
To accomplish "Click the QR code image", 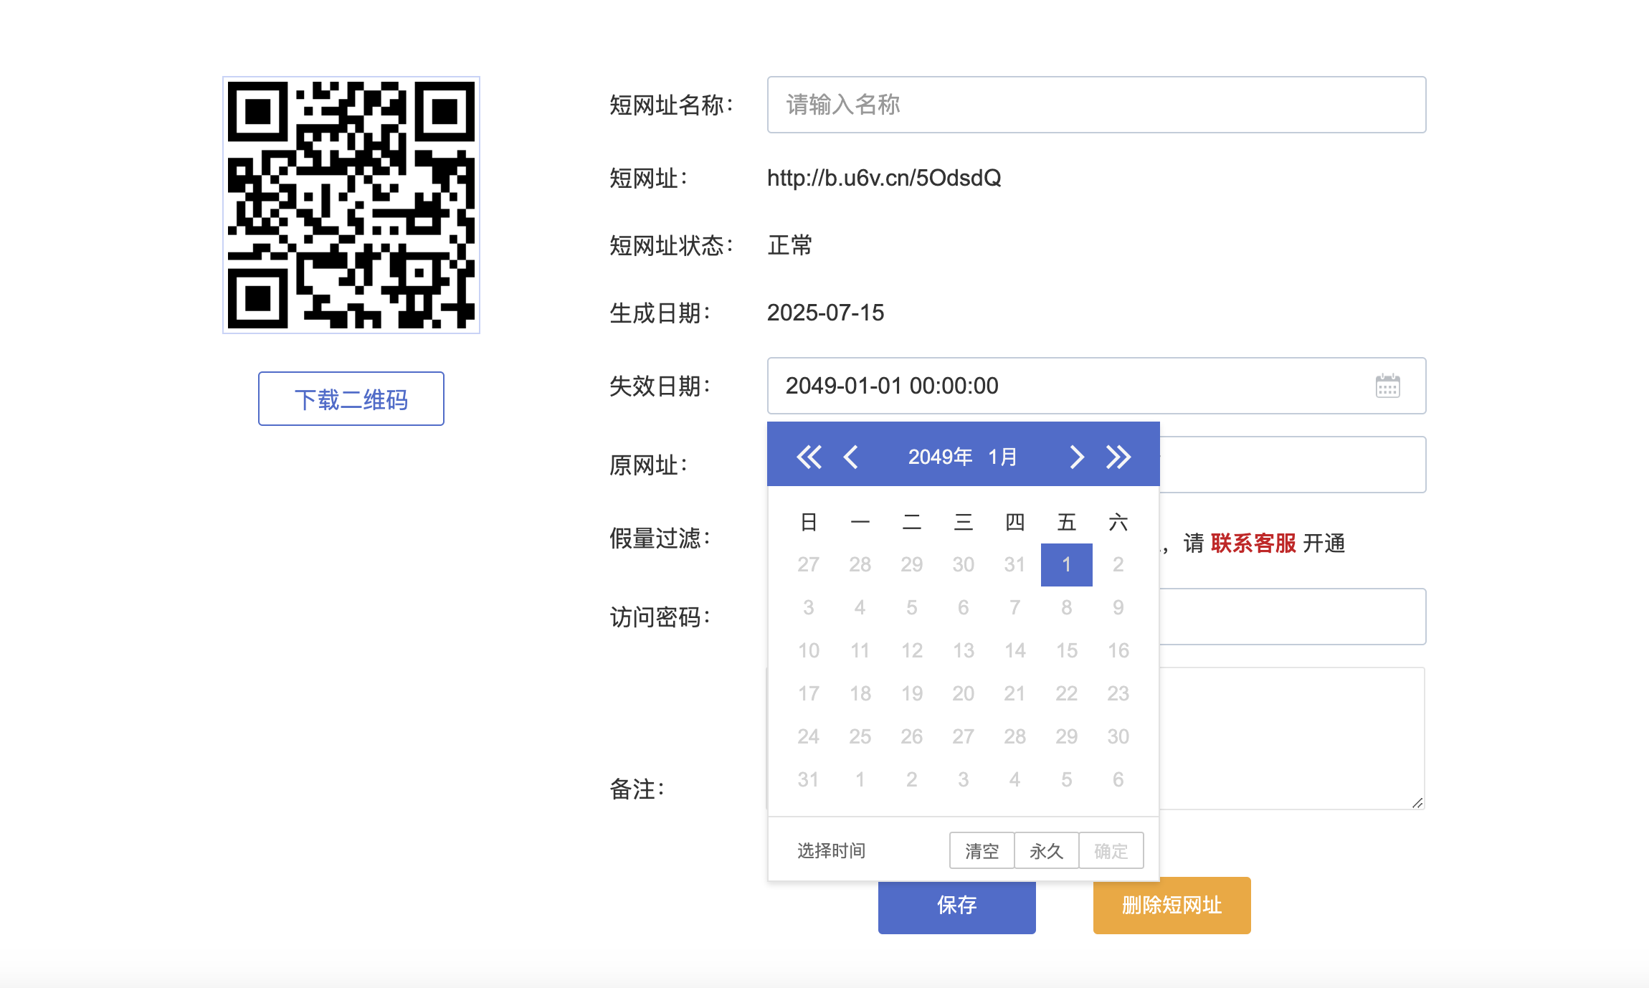I will [x=351, y=205].
